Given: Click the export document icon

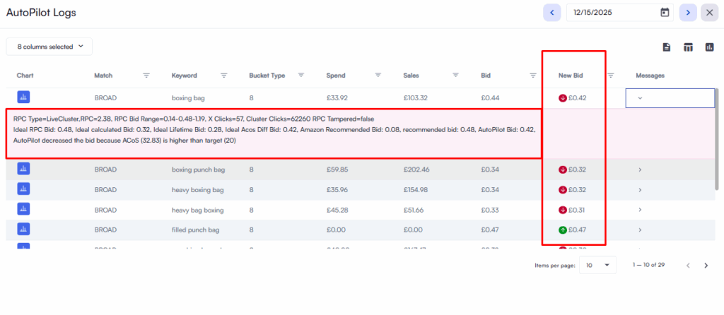Looking at the screenshot, I should click(666, 47).
